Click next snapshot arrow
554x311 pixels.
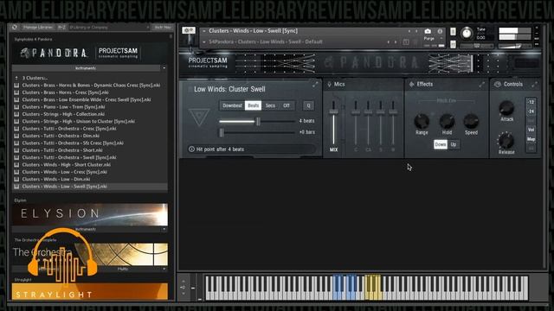[396, 42]
